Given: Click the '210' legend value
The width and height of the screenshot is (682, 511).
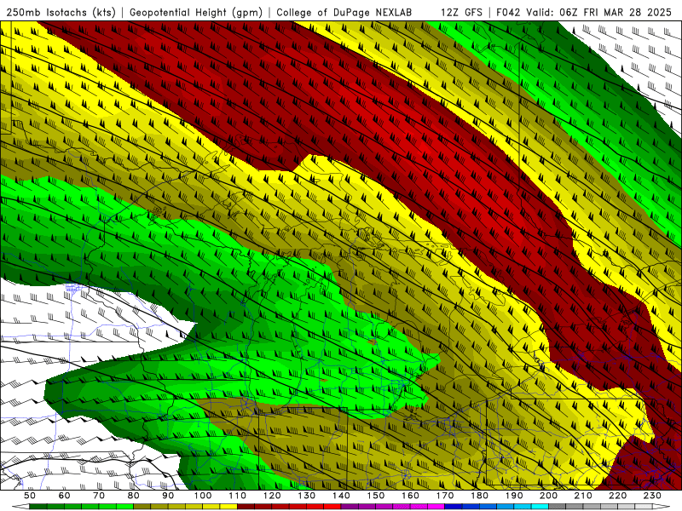Looking at the screenshot, I should [x=584, y=496].
